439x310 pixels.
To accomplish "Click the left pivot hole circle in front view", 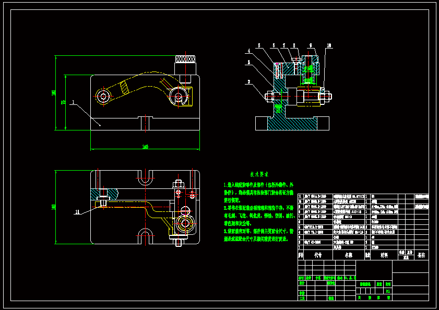I will (x=103, y=96).
